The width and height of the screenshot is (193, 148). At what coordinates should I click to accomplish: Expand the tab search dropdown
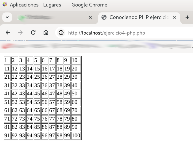tap(7, 17)
